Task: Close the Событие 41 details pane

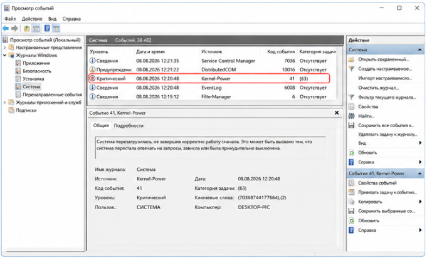Action: click(x=337, y=113)
